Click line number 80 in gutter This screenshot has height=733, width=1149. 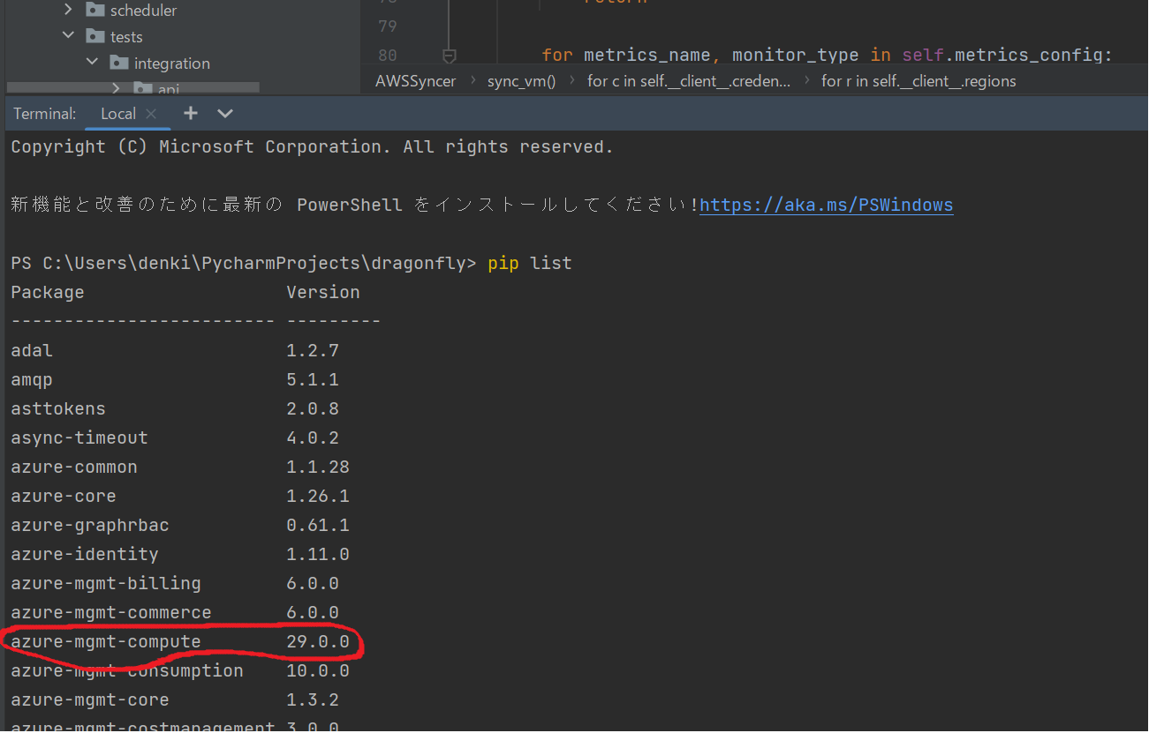click(387, 55)
